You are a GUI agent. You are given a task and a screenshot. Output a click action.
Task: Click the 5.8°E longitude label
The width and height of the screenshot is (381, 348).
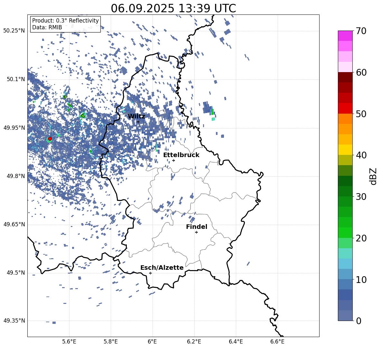coord(111,342)
